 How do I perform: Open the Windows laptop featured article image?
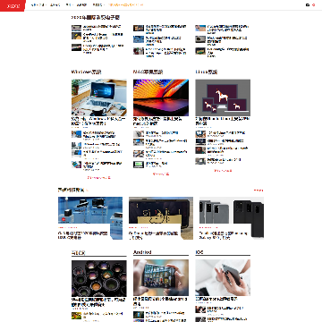(99, 97)
